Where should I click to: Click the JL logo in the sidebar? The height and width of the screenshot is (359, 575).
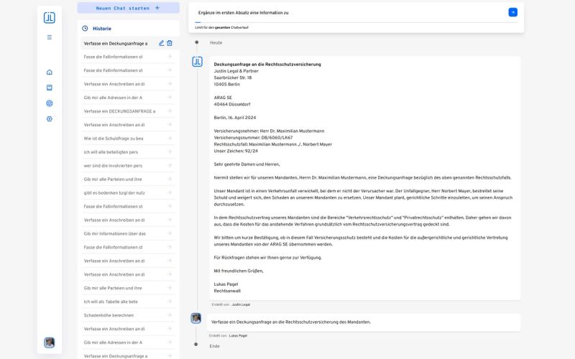tap(50, 17)
